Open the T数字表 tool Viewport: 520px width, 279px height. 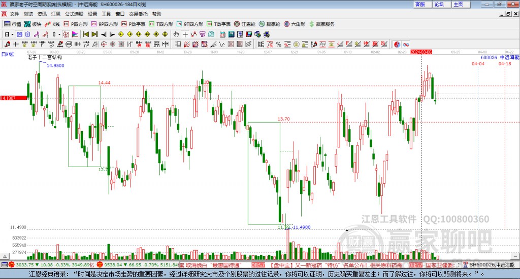tap(218, 24)
